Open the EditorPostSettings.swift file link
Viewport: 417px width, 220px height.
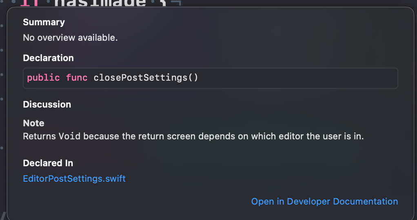[x=74, y=178]
